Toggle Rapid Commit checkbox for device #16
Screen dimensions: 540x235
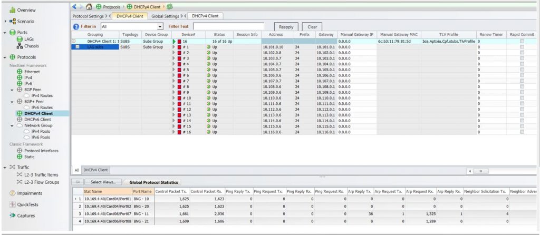(x=522, y=132)
